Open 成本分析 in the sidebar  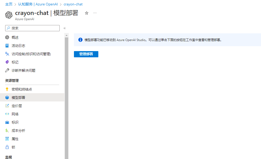click(x=32, y=131)
